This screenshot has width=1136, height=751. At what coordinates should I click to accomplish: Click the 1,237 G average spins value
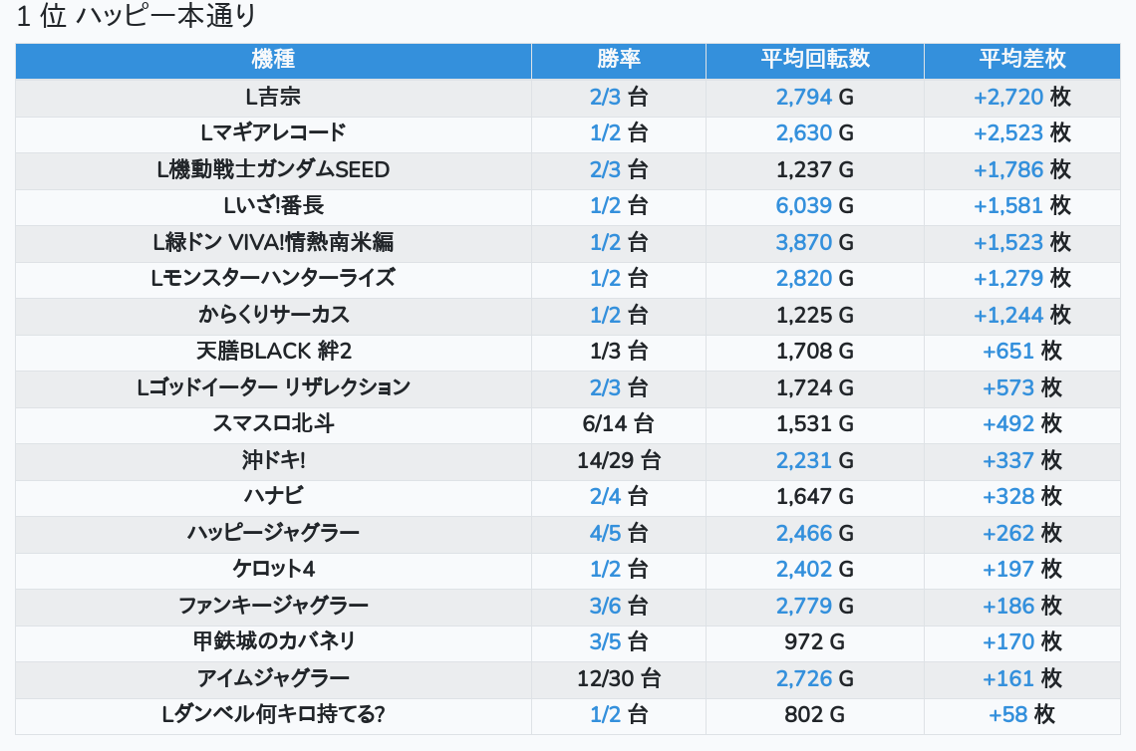pyautogui.click(x=814, y=169)
